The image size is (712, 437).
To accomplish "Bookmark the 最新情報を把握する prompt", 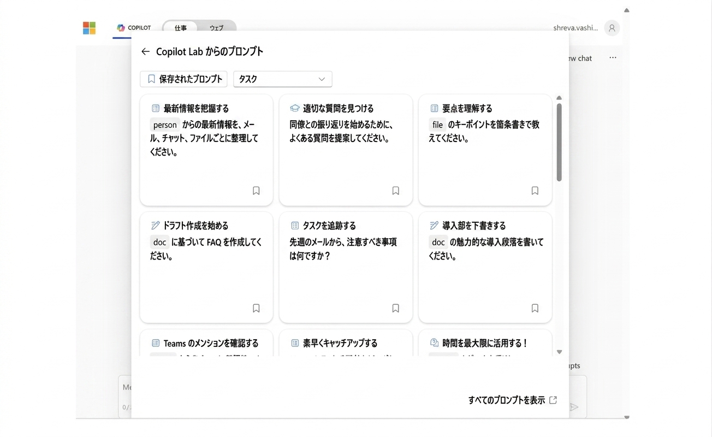I will pos(256,191).
